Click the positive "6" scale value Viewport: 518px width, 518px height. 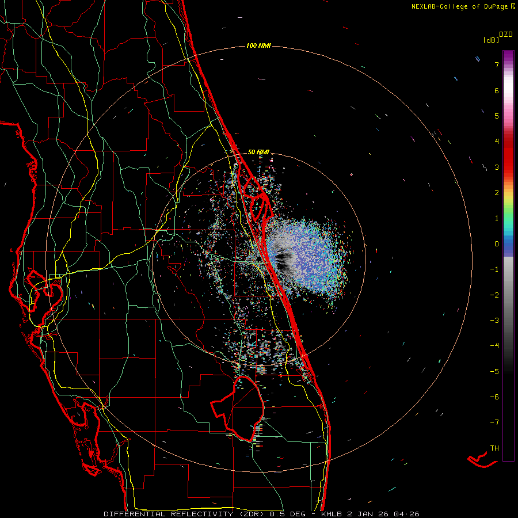(x=497, y=90)
